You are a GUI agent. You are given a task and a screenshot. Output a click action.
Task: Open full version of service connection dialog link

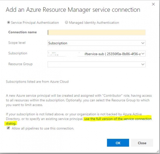click(x=117, y=119)
